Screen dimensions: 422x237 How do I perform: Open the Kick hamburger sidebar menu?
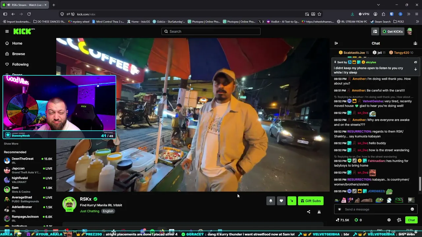point(7,31)
